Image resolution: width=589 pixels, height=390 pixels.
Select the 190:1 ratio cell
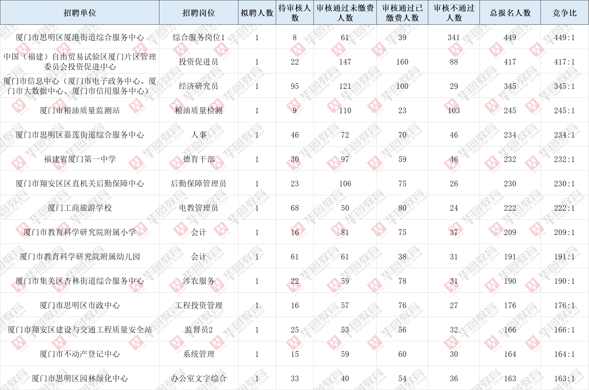click(565, 280)
